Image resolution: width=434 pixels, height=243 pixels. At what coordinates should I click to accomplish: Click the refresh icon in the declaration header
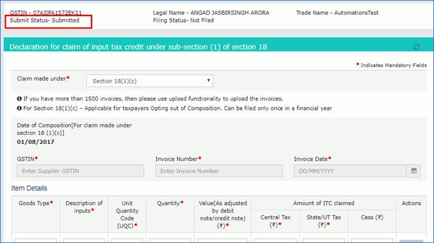416,47
